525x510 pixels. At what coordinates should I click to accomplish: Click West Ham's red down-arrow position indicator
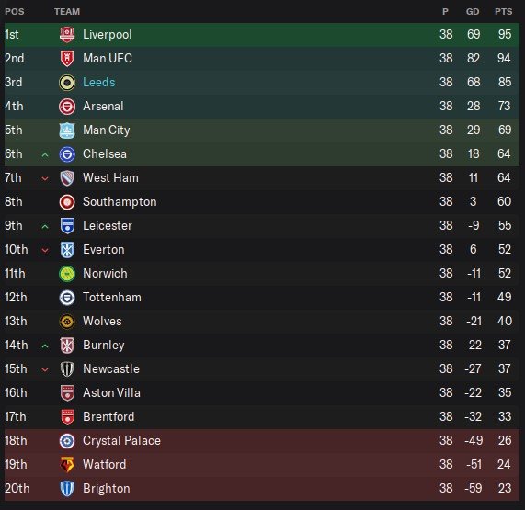coord(45,178)
